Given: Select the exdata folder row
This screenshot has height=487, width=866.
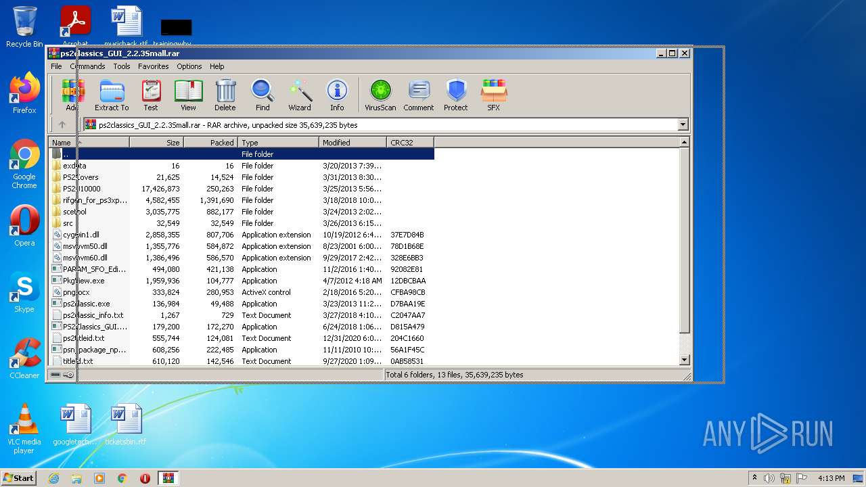Looking at the screenshot, I should (x=242, y=166).
